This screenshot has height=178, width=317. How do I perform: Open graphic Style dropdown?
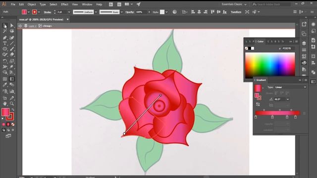point(166,12)
